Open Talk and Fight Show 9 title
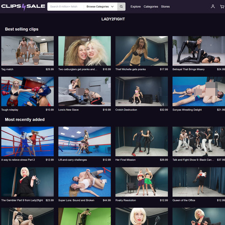 point(193,160)
